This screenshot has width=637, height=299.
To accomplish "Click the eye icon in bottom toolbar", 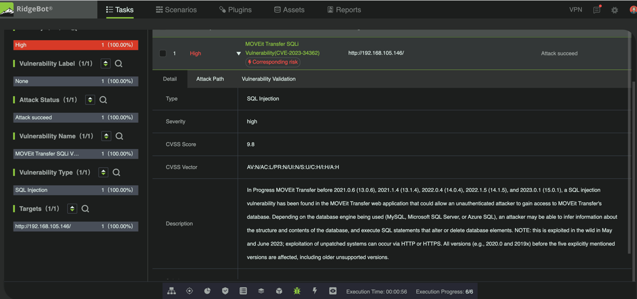I will pyautogui.click(x=333, y=291).
